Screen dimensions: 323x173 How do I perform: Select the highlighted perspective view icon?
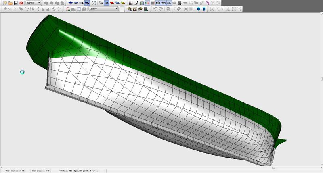(87, 3)
